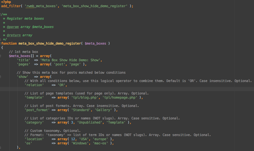Collapse the fold marker beside the function declaration

pyautogui.click(x=0, y=43)
